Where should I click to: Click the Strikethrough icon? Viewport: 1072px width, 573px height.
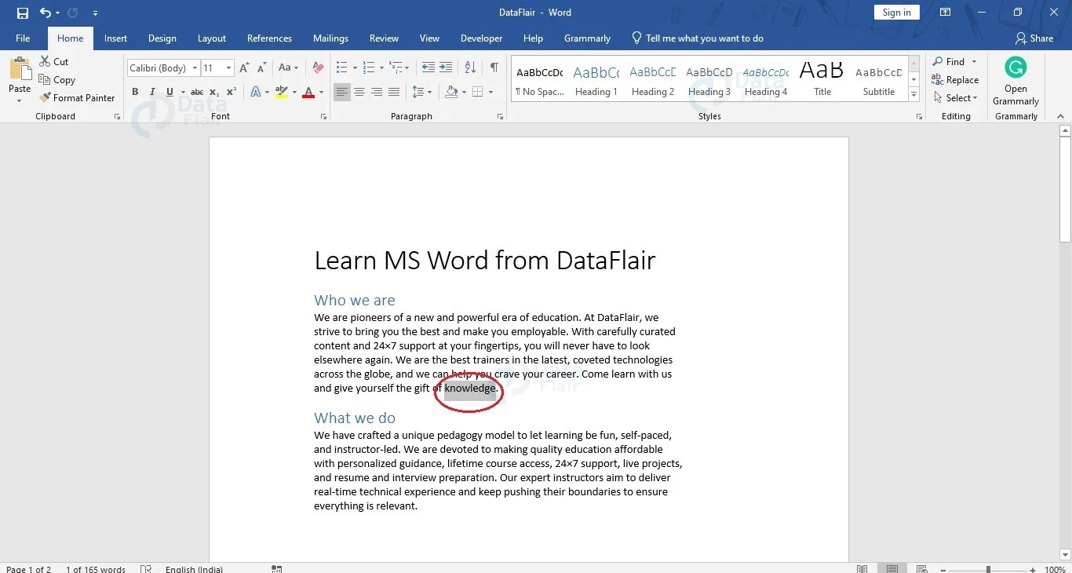196,92
